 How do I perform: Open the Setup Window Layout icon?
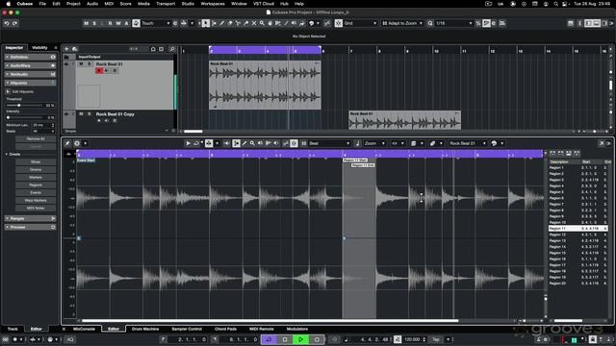pos(571,23)
